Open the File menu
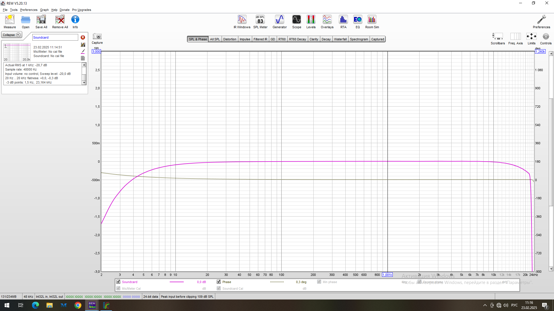The width and height of the screenshot is (554, 311). [5, 10]
